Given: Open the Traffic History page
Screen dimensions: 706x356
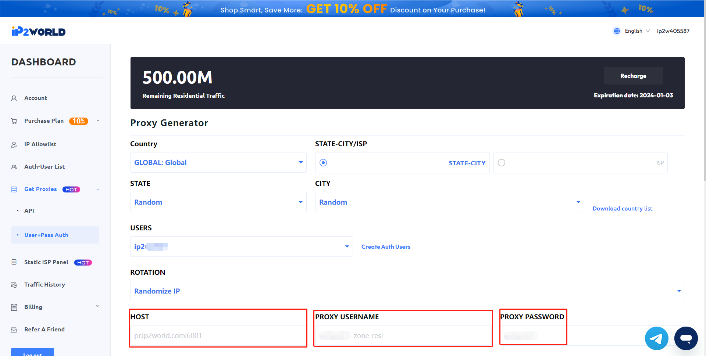Looking at the screenshot, I should pos(44,285).
